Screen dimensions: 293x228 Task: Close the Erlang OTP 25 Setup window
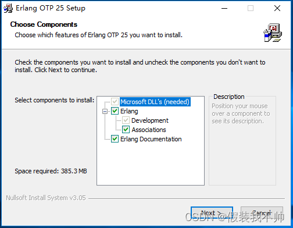(277, 8)
